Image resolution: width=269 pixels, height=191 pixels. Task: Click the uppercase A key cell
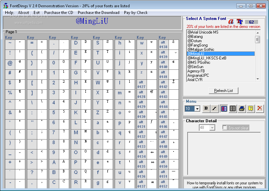click(54, 164)
